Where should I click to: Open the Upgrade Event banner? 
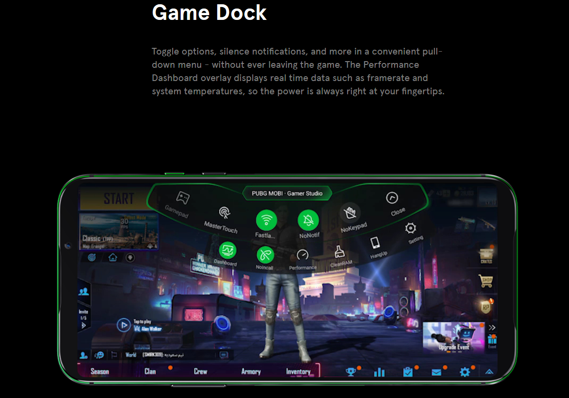454,337
